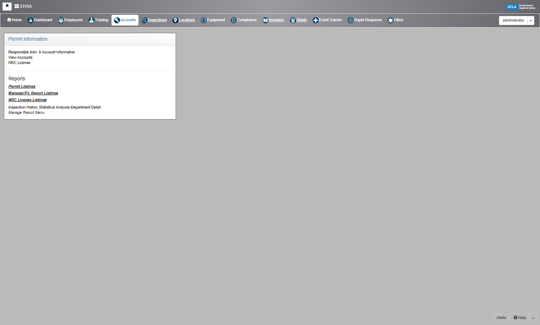This screenshot has width=540, height=325.
Task: Open the administrator dropdown arrow
Action: click(531, 21)
